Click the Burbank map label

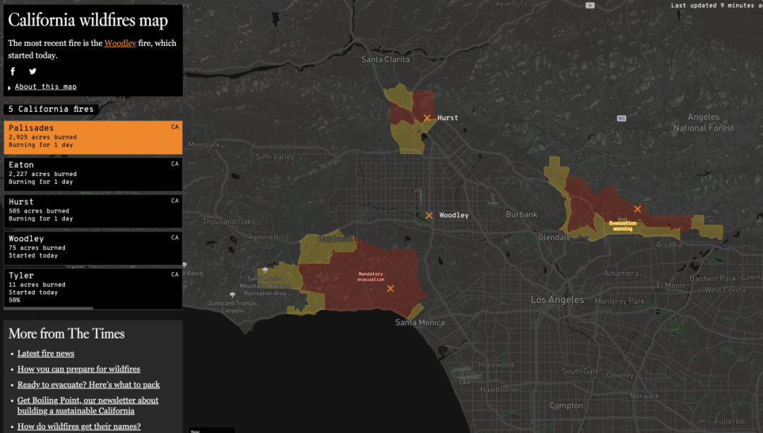coord(521,215)
